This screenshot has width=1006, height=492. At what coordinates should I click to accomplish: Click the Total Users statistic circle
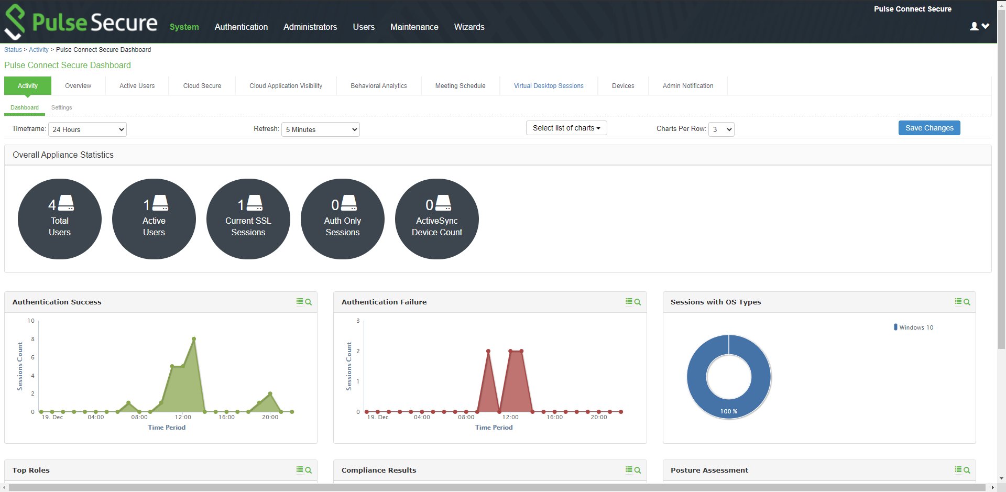pyautogui.click(x=60, y=219)
